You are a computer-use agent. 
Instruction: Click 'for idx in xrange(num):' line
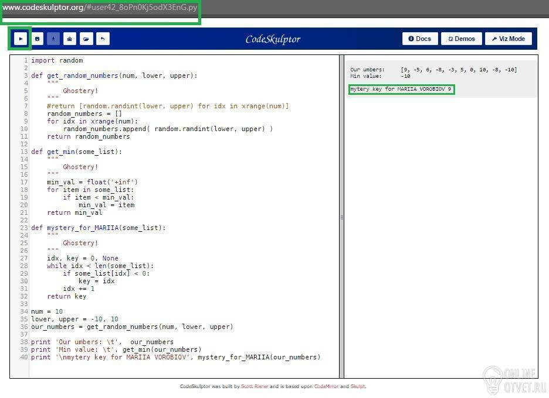(x=93, y=122)
